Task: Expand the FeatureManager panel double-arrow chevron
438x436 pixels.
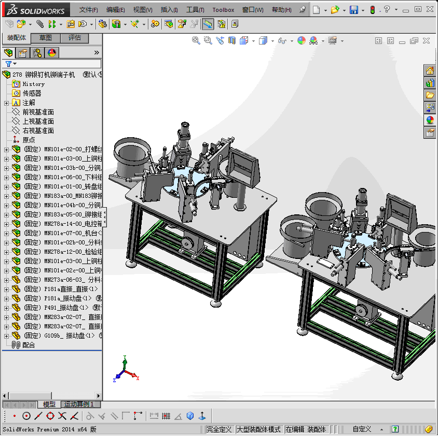Action: click(97, 52)
